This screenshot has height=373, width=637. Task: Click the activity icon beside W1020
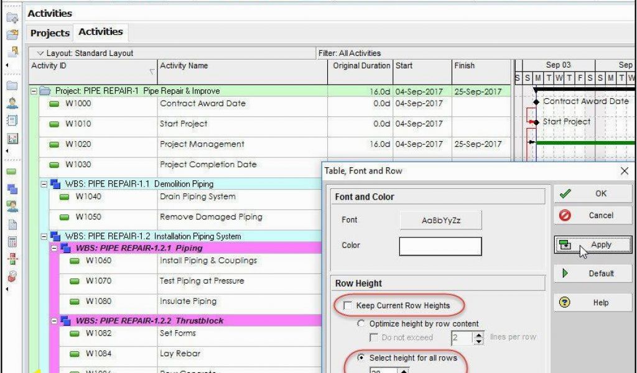pos(54,144)
